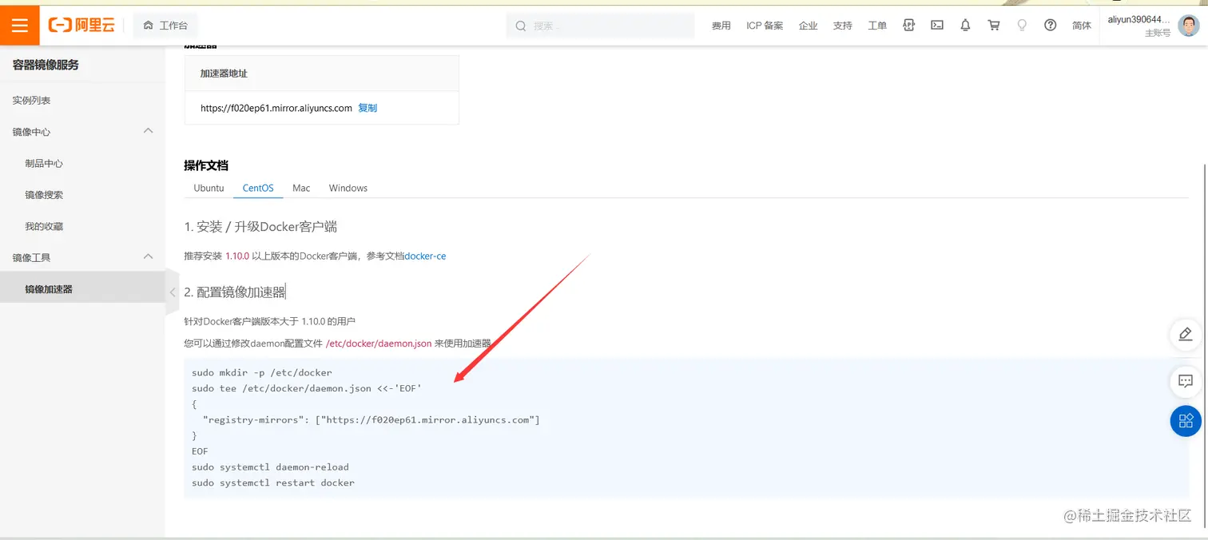The image size is (1208, 540).
Task: Open the help question-mark icon
Action: coord(1051,25)
